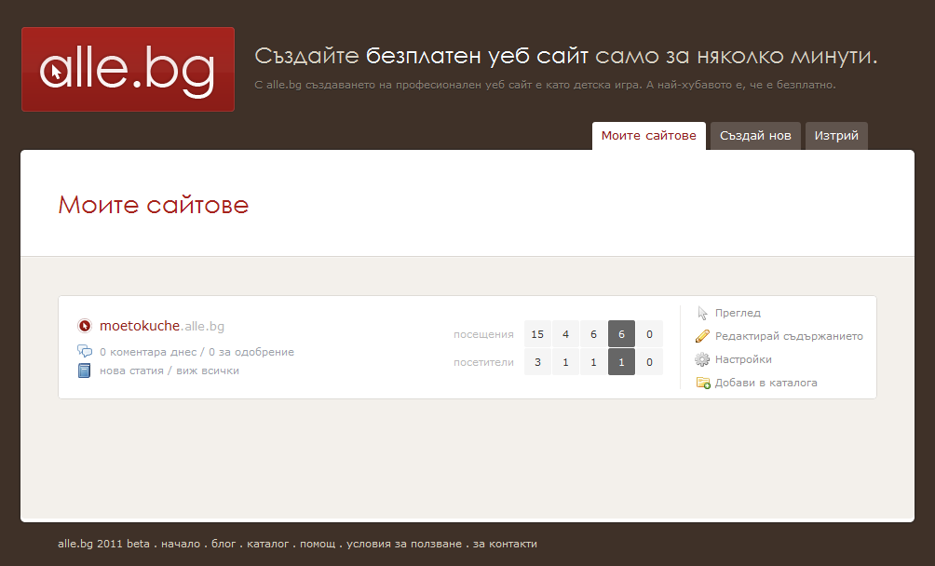Open the moetokuche.alle.bg site link

(162, 326)
